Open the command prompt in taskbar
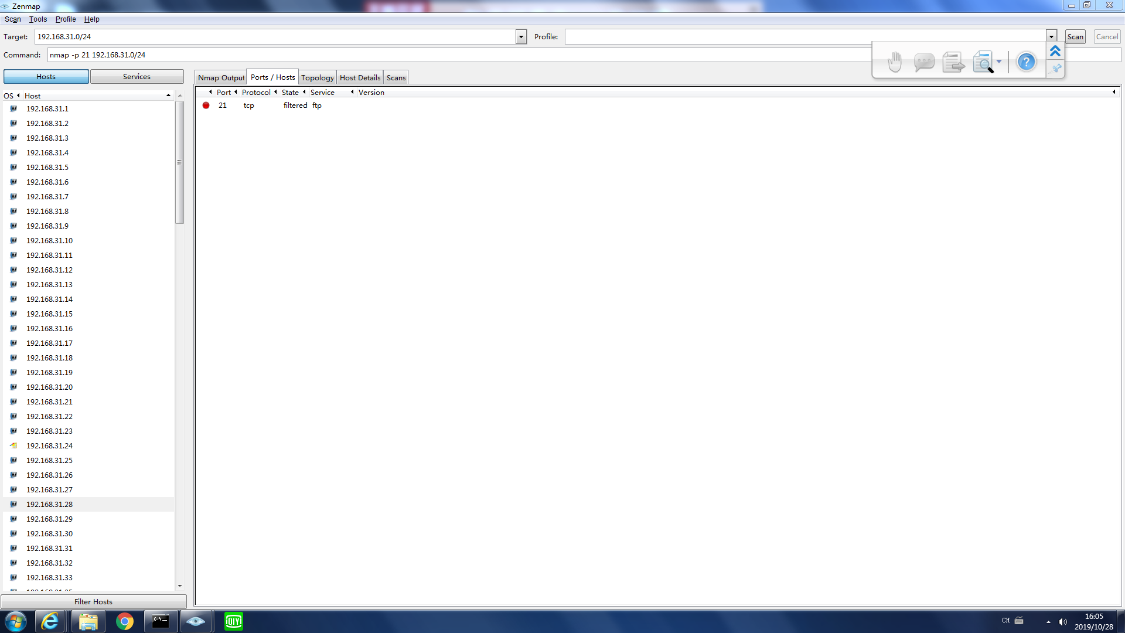This screenshot has width=1125, height=633. point(161,621)
